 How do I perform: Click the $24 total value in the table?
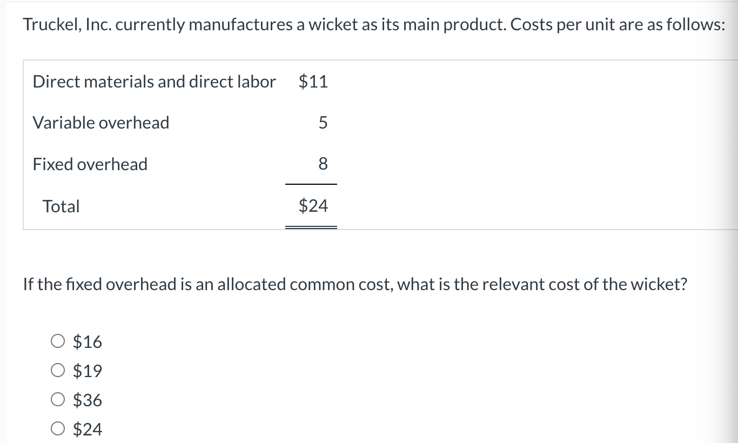(x=313, y=205)
